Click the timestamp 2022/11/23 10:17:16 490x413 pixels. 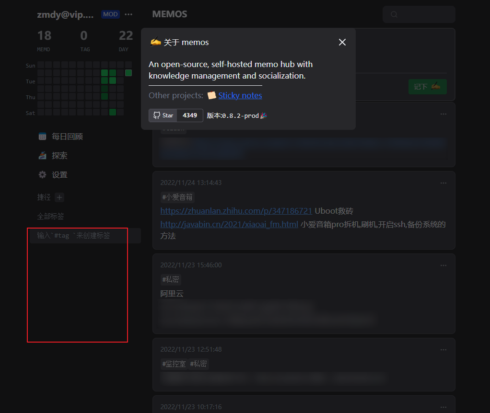(191, 407)
